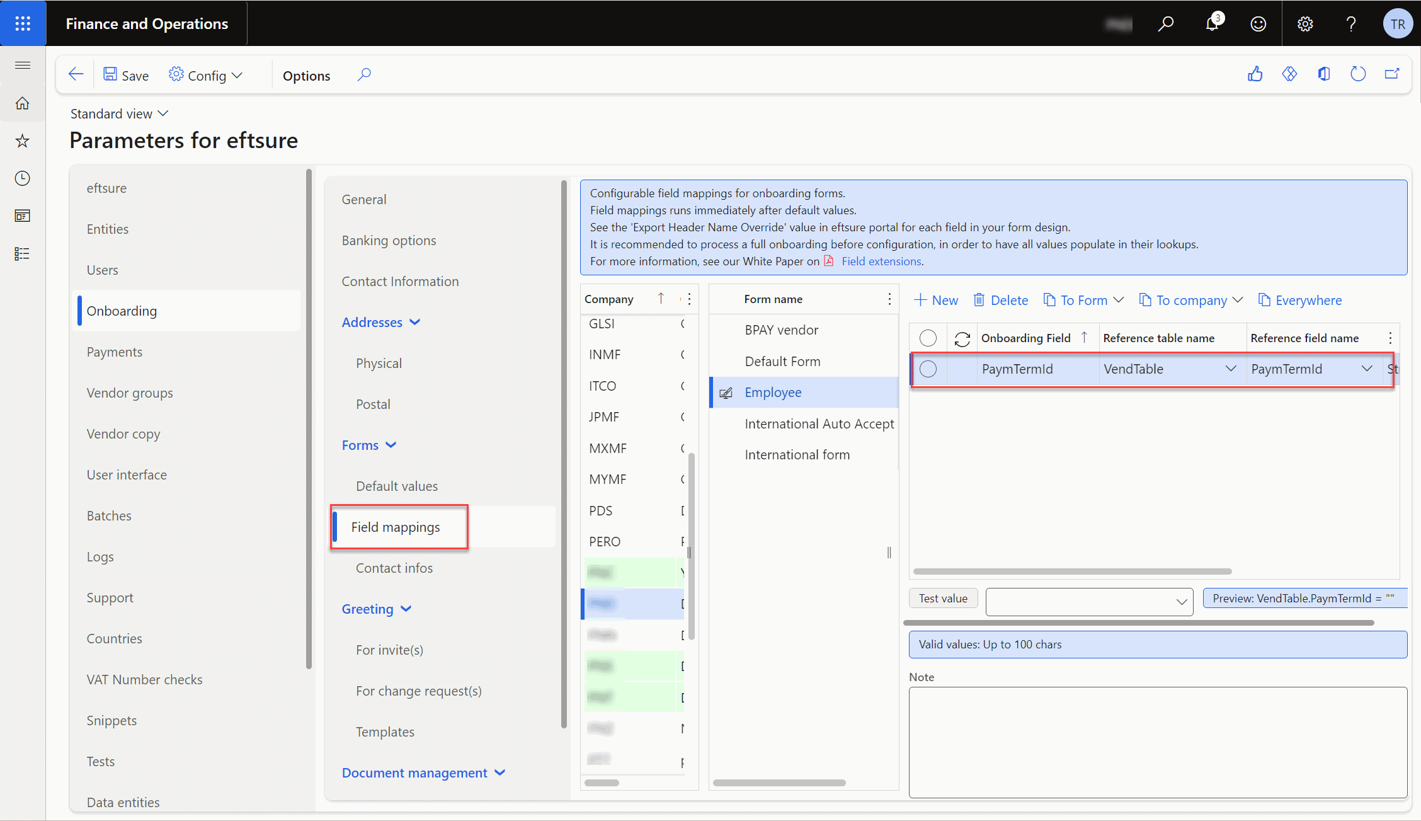Collapse the Document management section

coord(423,772)
